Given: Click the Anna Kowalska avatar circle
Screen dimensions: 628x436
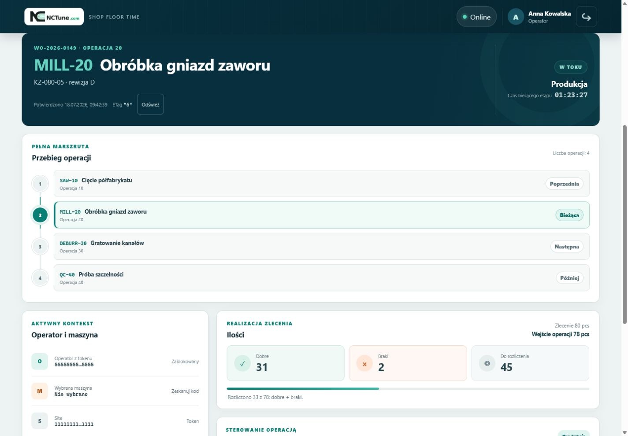Looking at the screenshot, I should tap(516, 17).
